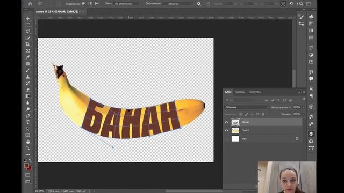This screenshot has width=344, height=193.
Task: Open the layer blend mode dropdown
Action: pos(247,107)
